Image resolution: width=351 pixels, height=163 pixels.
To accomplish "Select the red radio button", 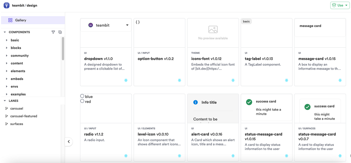I will tap(82, 101).
